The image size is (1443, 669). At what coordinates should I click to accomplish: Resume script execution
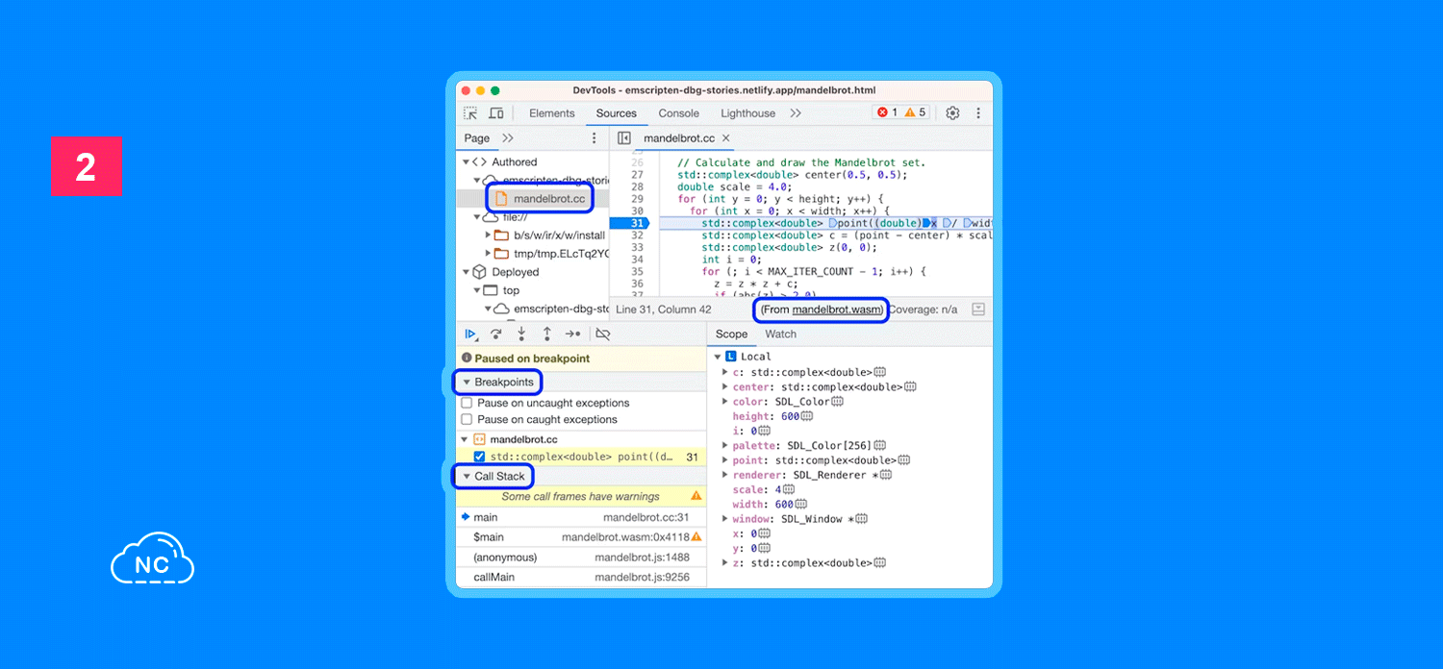pyautogui.click(x=470, y=334)
